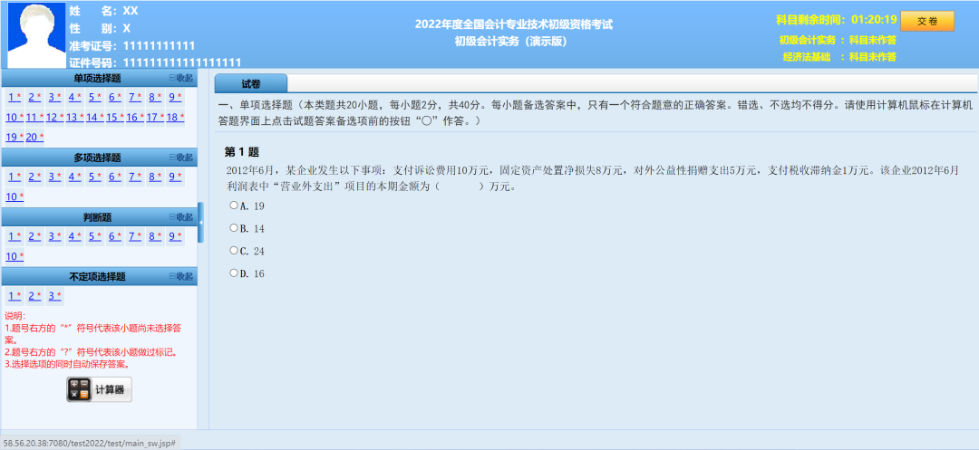
Task: Open multiple-choice (多项选择题) question 1
Action: coord(15,177)
